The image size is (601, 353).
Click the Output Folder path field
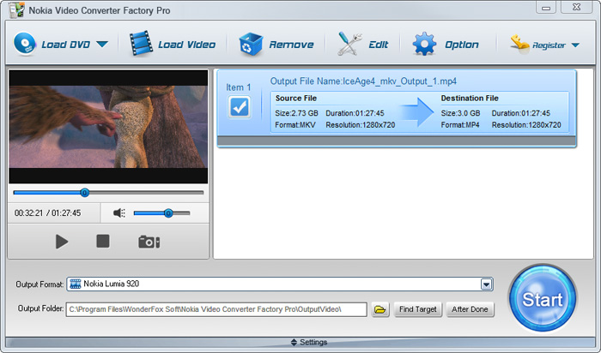216,309
